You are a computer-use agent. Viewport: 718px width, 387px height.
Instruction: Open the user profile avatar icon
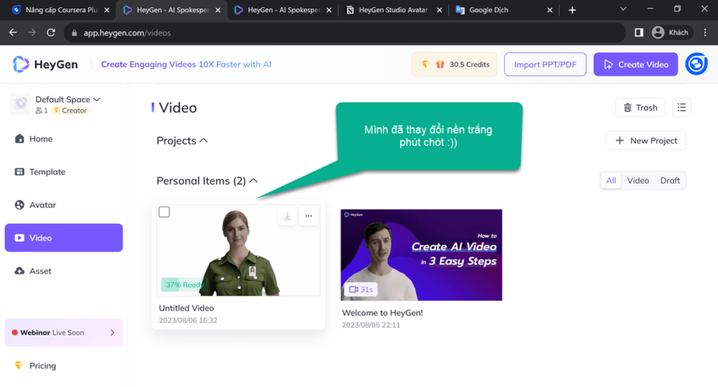(696, 64)
